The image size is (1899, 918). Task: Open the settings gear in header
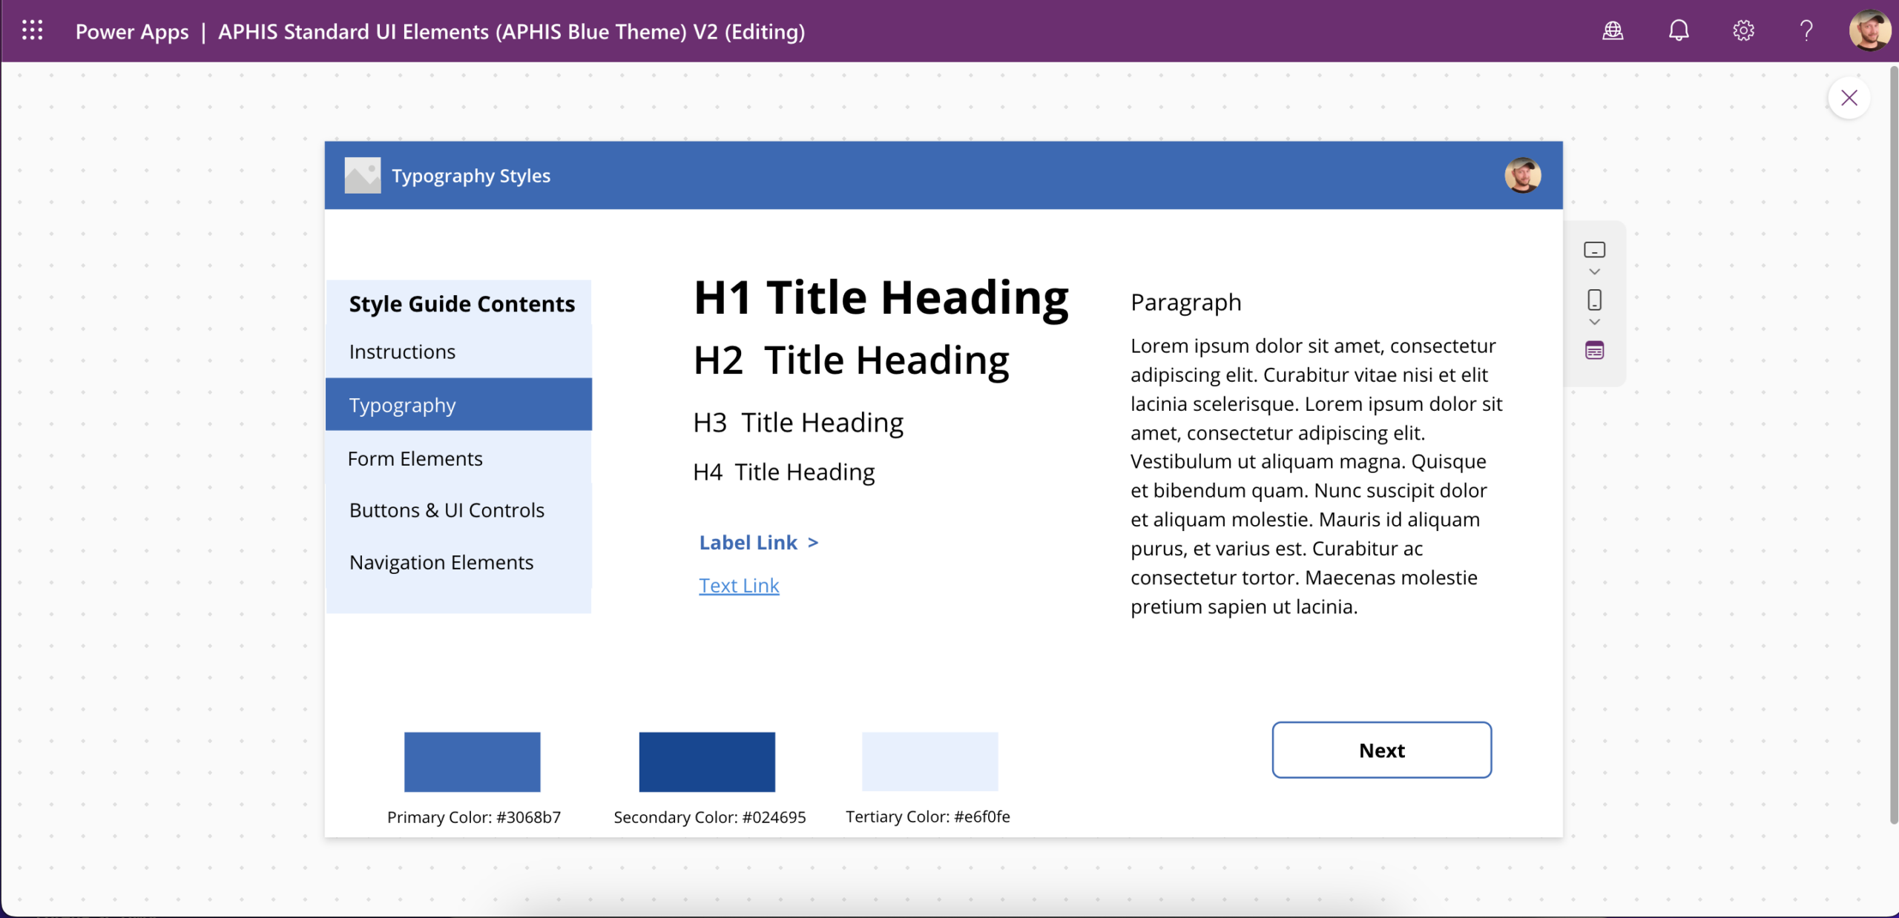(x=1743, y=30)
